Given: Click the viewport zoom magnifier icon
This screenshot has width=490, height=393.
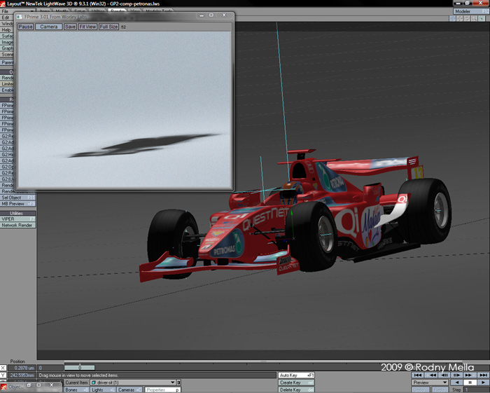Looking at the screenshot, I should (475, 19).
